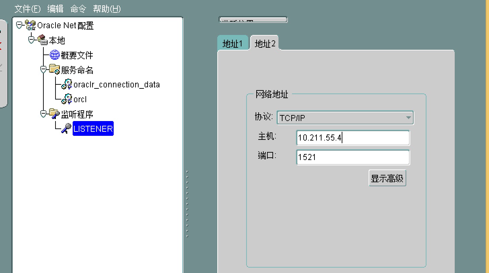Click the 主机 input field
Viewport: 489px width, 273px height.
point(353,138)
